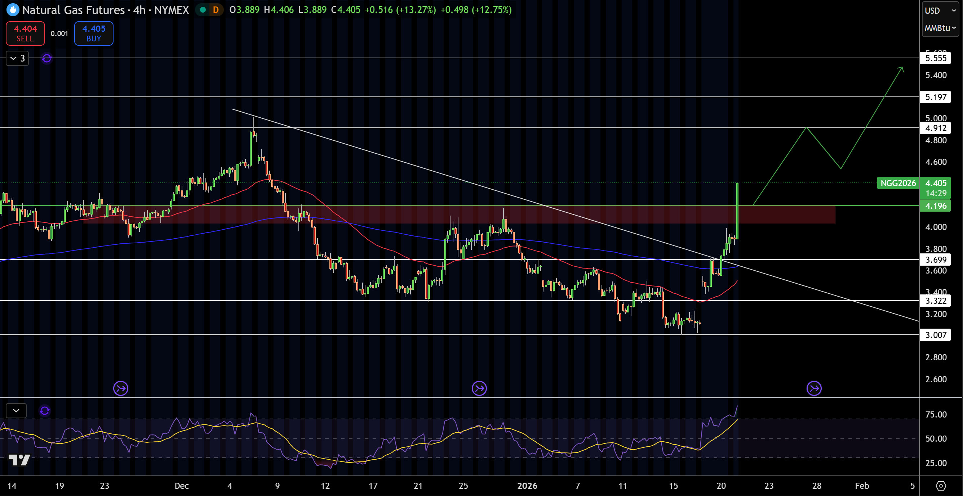Click the 0.001 spread value
The width and height of the screenshot is (963, 496).
[59, 33]
